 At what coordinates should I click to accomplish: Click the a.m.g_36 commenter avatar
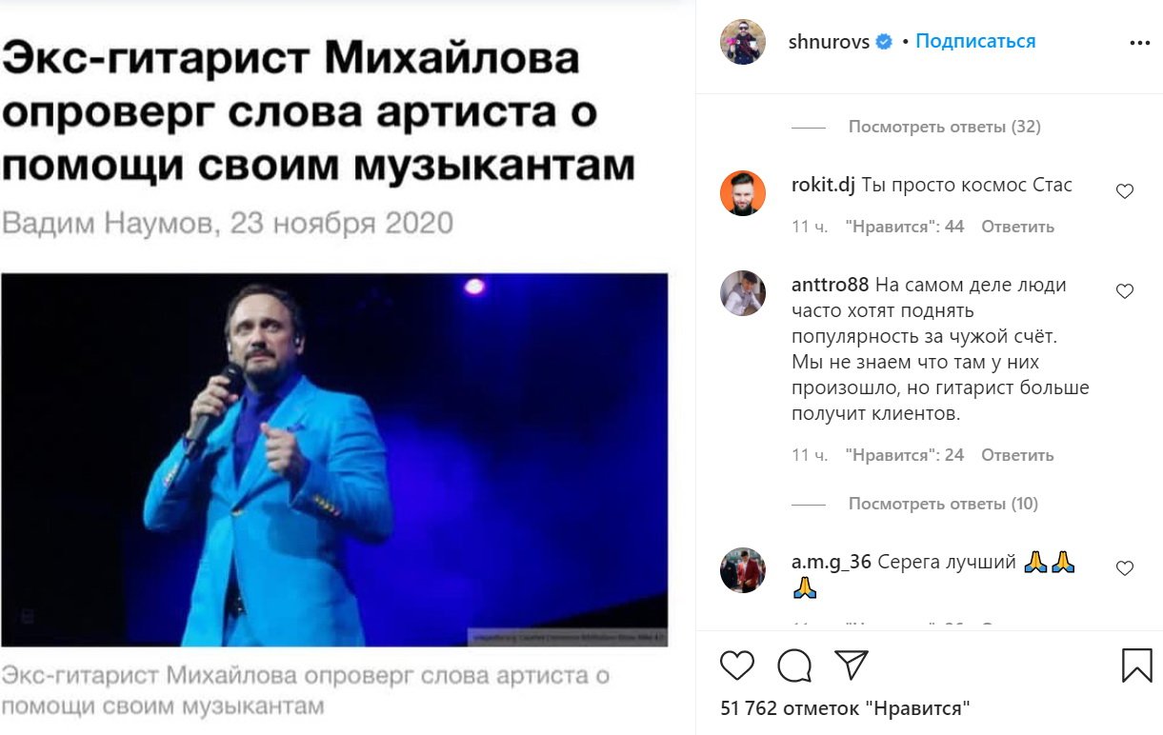[743, 570]
